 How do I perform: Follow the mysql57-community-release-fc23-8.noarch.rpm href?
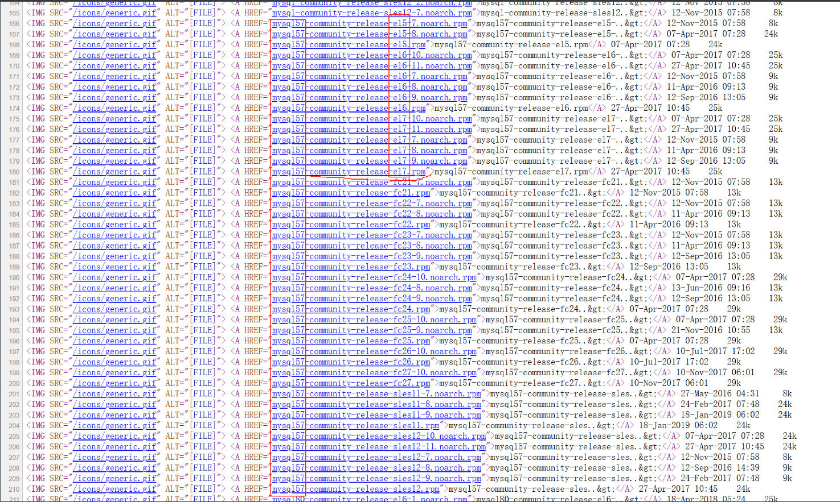(372, 246)
